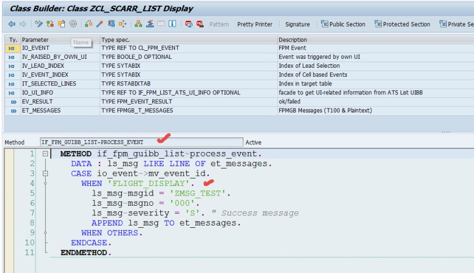Click the importing icon for IT_SELECTED_LINES

coord(11,84)
